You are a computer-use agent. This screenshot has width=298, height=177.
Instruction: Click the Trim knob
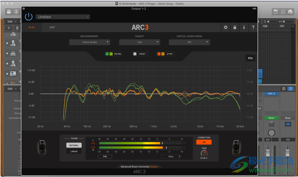204,154
